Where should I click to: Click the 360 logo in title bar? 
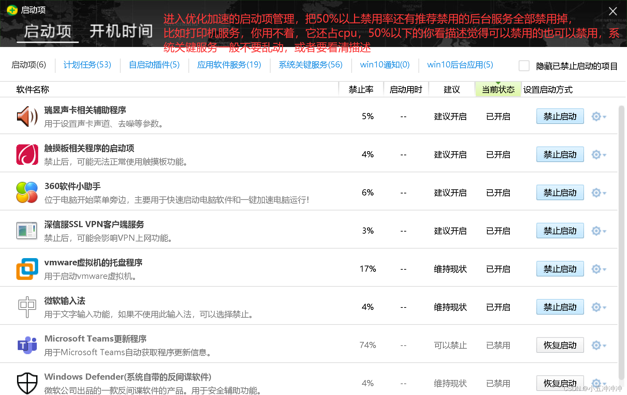[12, 10]
